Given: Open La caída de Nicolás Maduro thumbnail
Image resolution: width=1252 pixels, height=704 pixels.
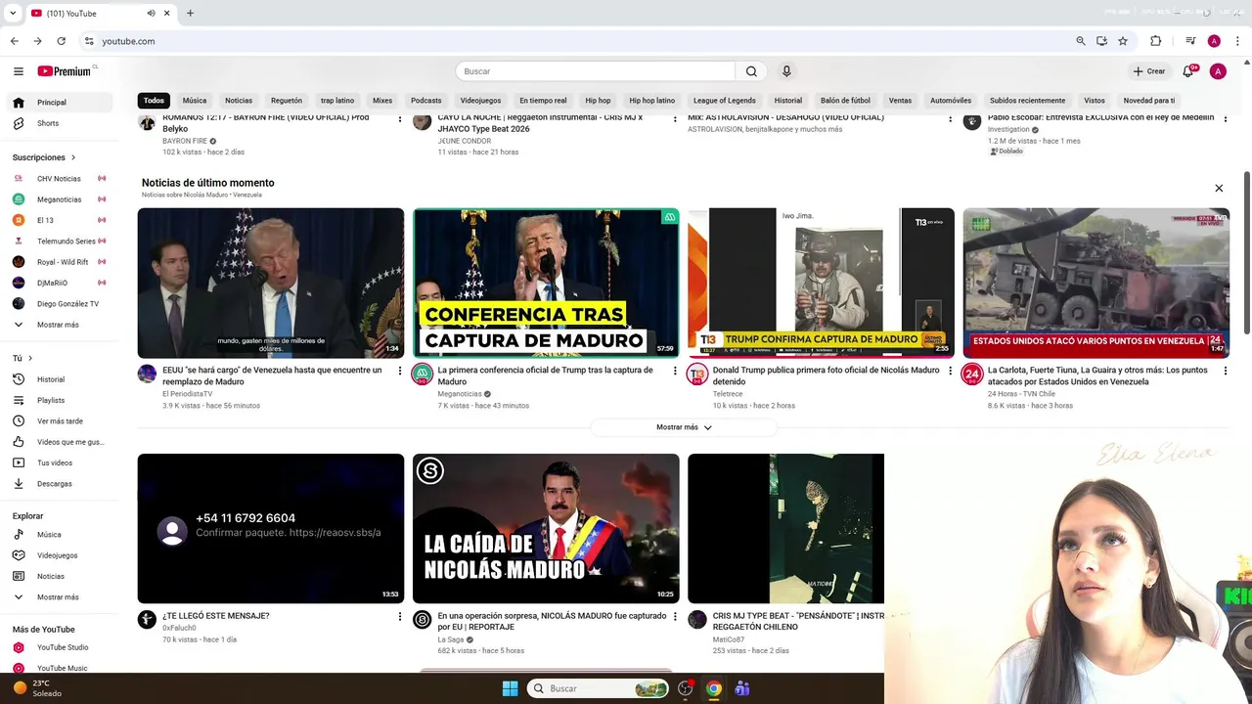Looking at the screenshot, I should point(546,528).
